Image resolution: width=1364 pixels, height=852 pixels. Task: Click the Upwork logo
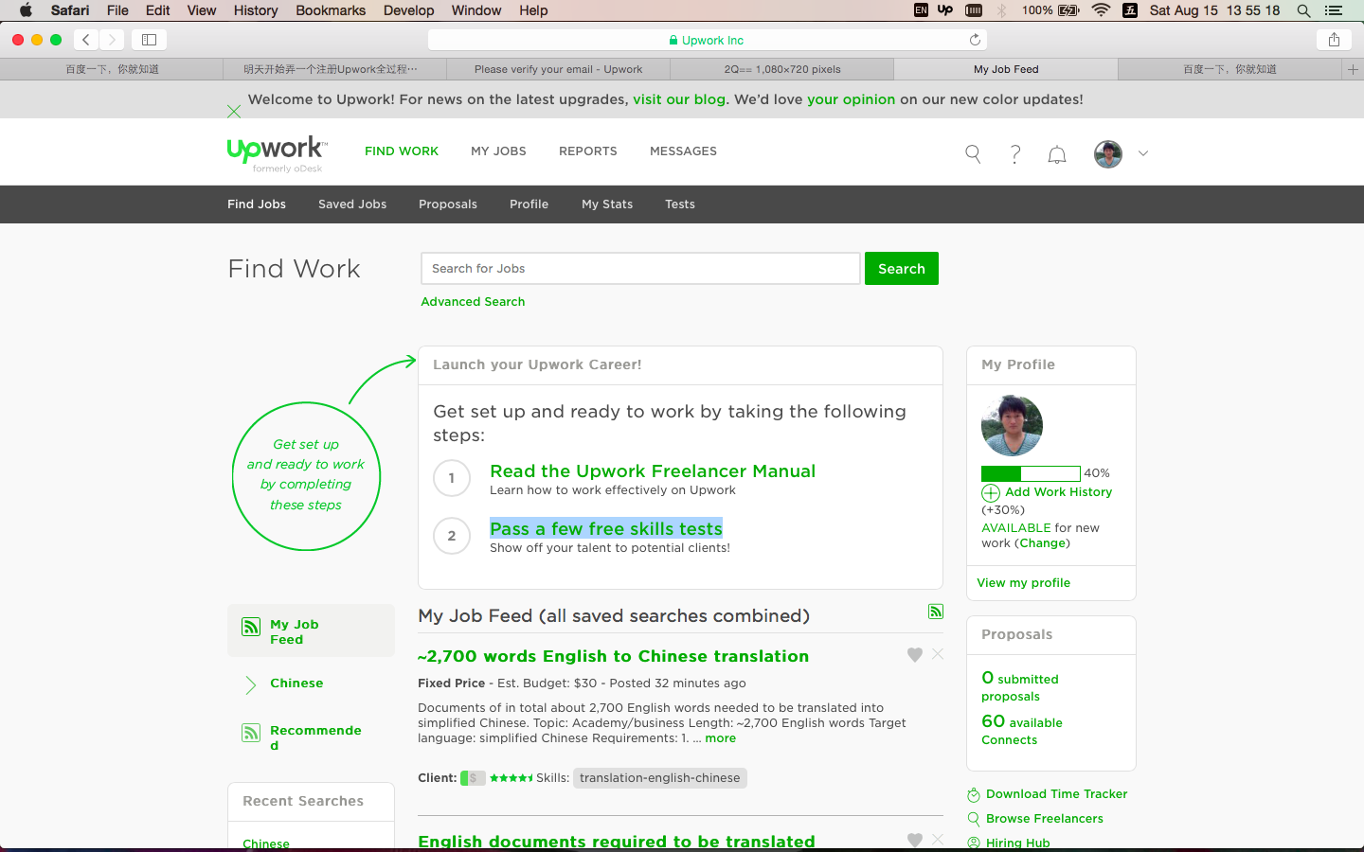275,151
